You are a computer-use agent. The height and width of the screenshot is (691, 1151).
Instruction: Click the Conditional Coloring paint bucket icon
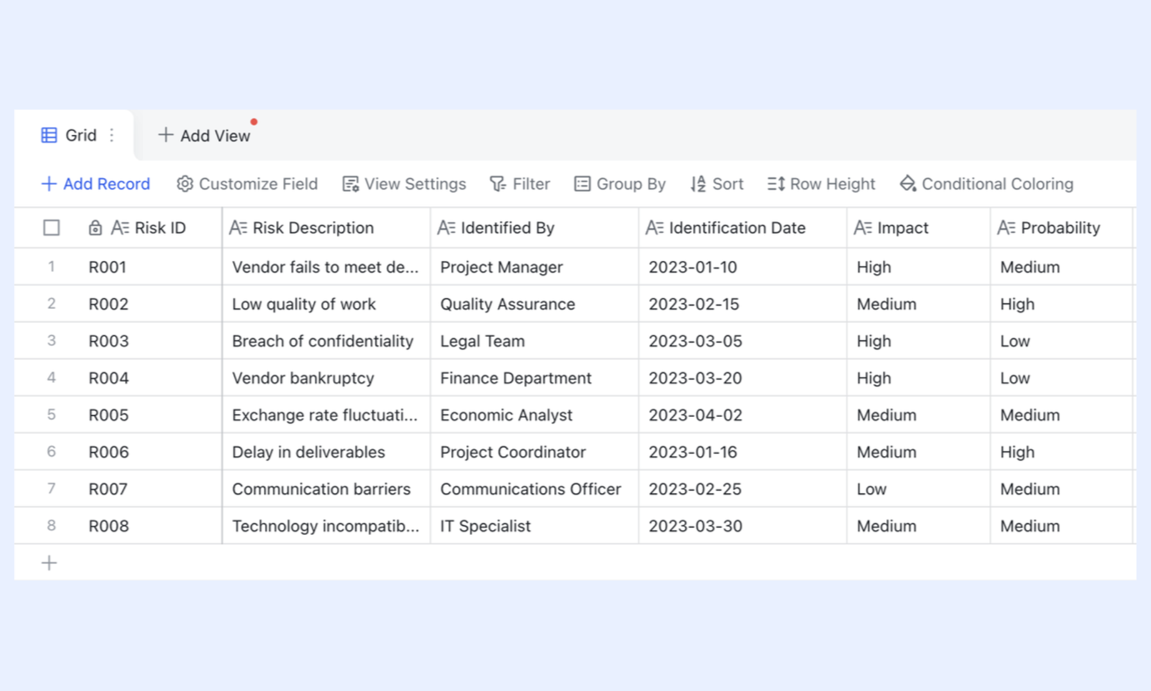tap(908, 184)
